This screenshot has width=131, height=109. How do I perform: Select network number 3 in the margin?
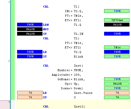click(9, 102)
